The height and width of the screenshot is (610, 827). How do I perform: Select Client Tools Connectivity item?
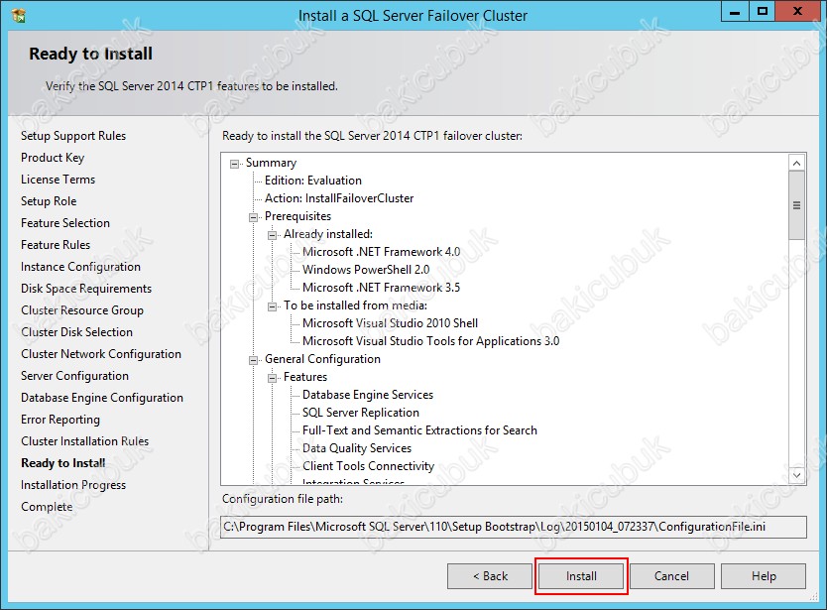[x=368, y=466]
